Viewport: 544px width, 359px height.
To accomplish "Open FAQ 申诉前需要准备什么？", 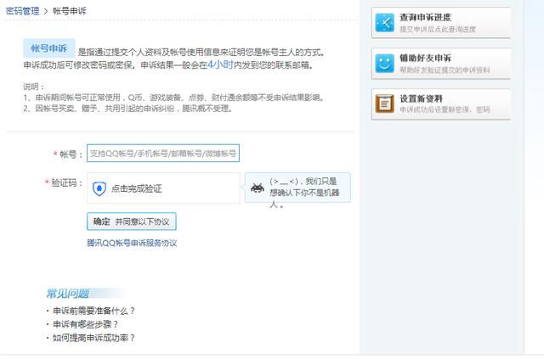I will pyautogui.click(x=93, y=311).
